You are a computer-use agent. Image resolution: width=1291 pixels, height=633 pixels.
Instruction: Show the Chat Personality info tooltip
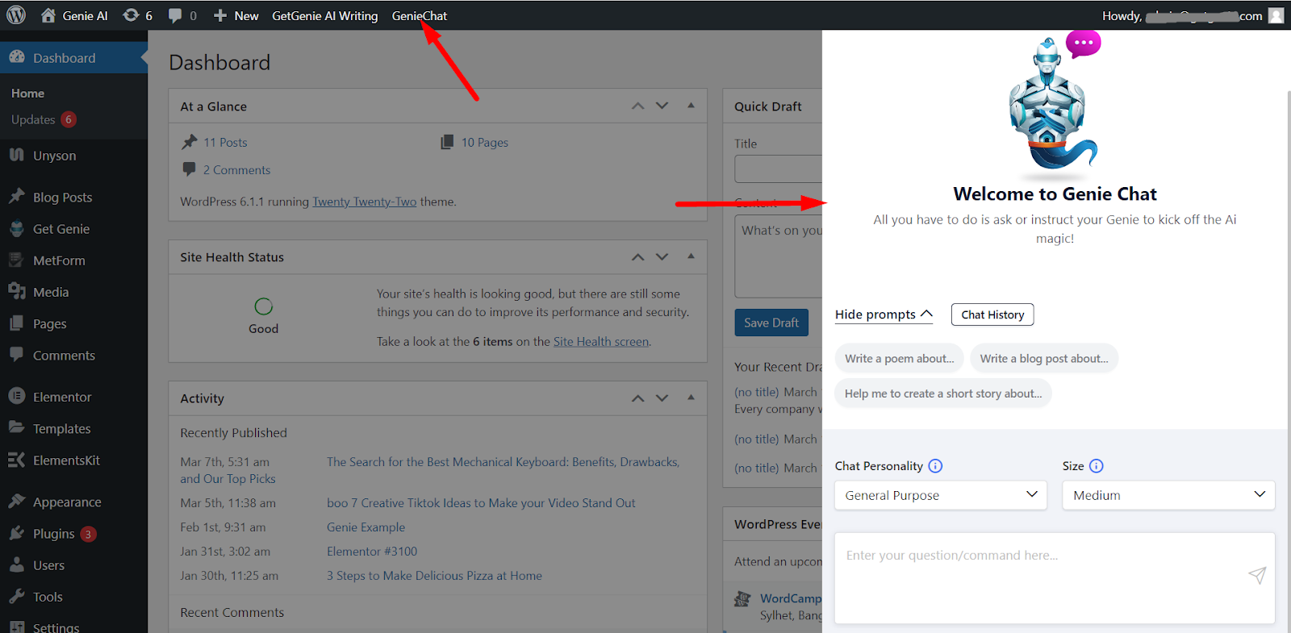pyautogui.click(x=935, y=466)
